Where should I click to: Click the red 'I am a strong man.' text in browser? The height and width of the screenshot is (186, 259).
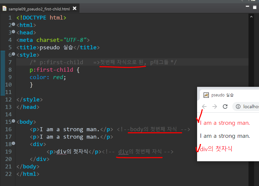(x=225, y=123)
